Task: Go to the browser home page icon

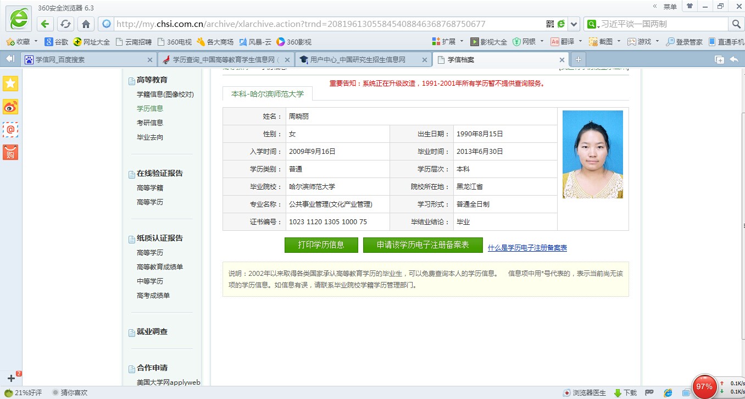Action: tap(86, 24)
